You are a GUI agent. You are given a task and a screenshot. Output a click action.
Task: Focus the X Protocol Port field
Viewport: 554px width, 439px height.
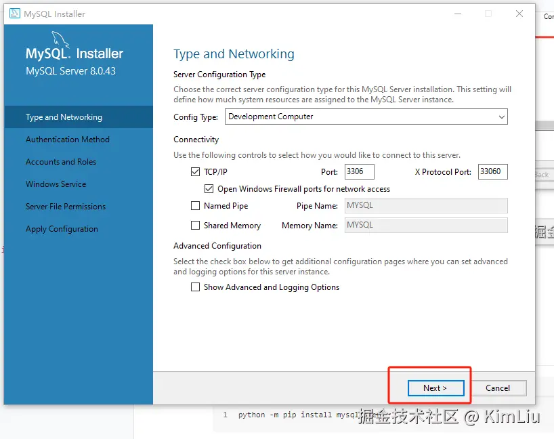click(493, 172)
